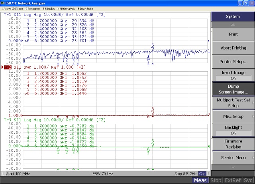Click Tr1 marker 6 readout -23.701 dB

tap(82, 41)
